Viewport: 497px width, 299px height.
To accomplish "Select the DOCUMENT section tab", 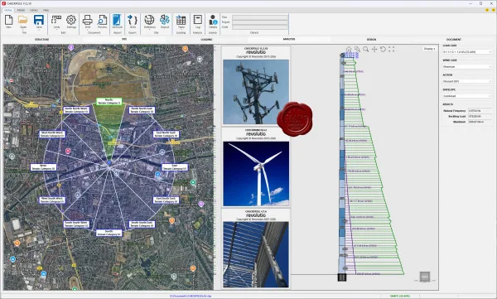I will pyautogui.click(x=454, y=39).
